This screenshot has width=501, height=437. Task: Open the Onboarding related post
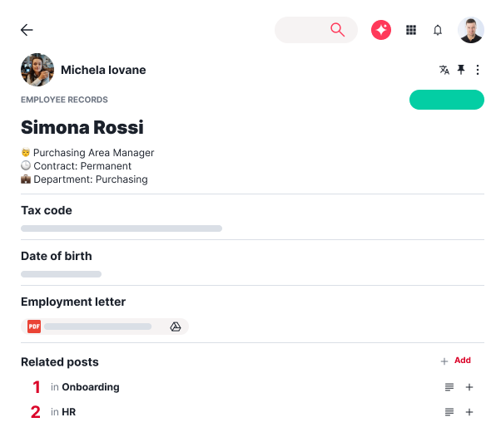point(90,387)
